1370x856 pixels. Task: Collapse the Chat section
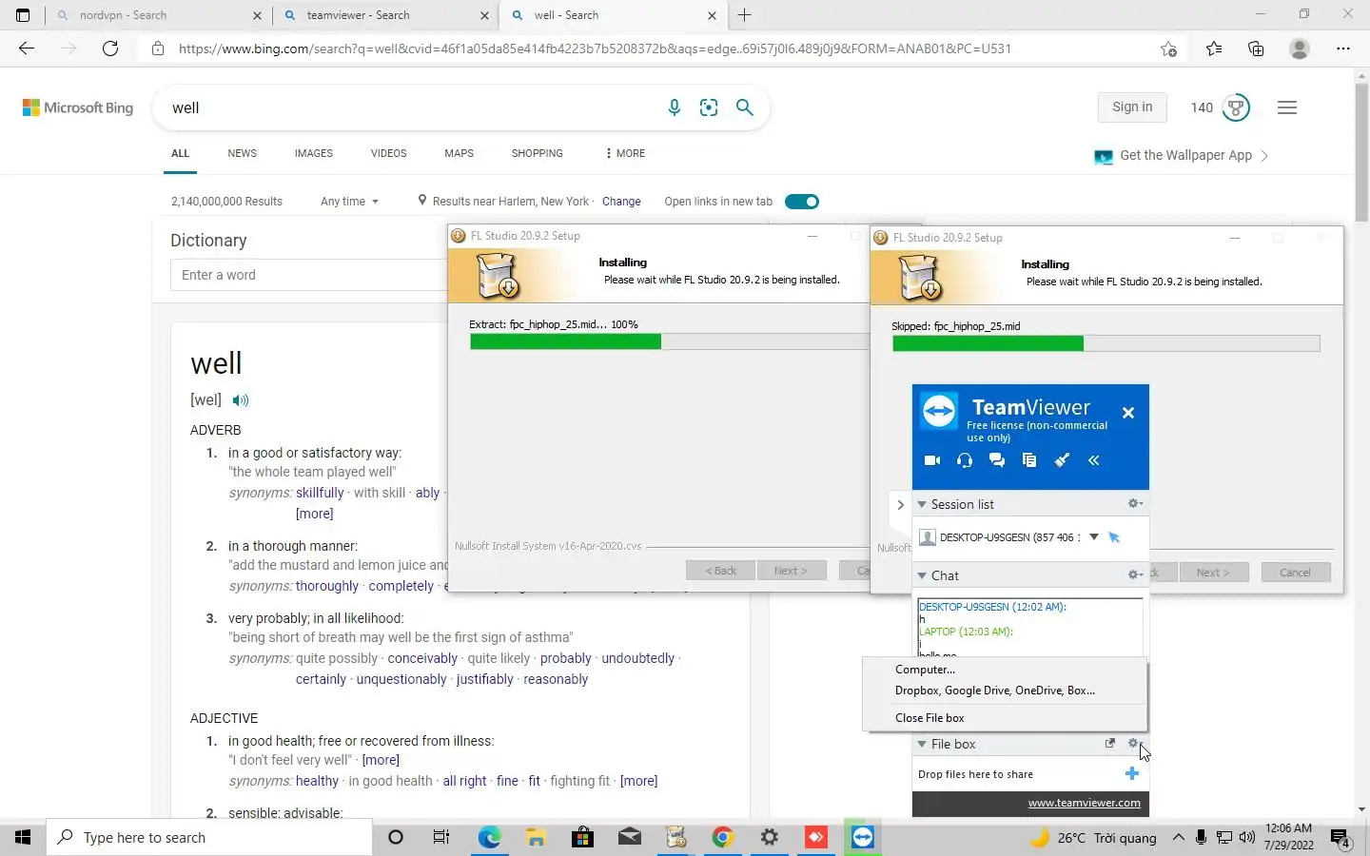922,575
